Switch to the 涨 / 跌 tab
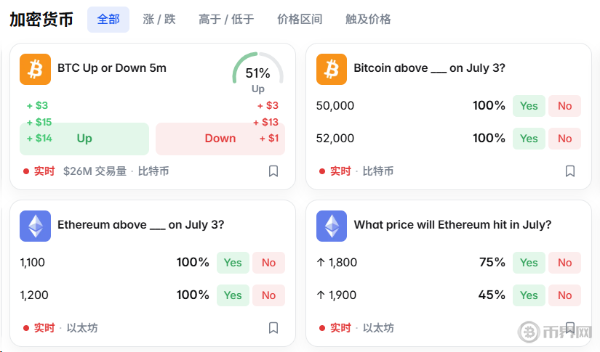This screenshot has height=352, width=600. (159, 19)
